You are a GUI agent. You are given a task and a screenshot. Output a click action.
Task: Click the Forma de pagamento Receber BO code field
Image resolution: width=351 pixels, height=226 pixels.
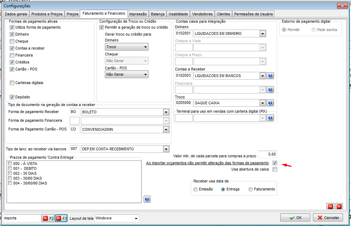point(75,112)
